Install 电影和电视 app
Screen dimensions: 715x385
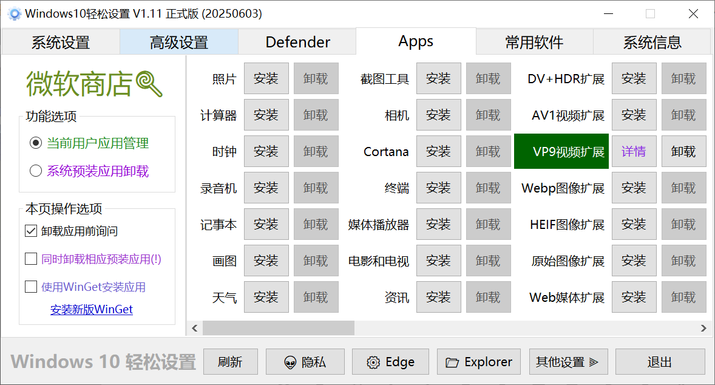pyautogui.click(x=439, y=261)
